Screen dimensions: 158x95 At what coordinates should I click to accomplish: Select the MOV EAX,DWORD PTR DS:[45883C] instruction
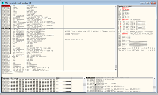[40, 35]
